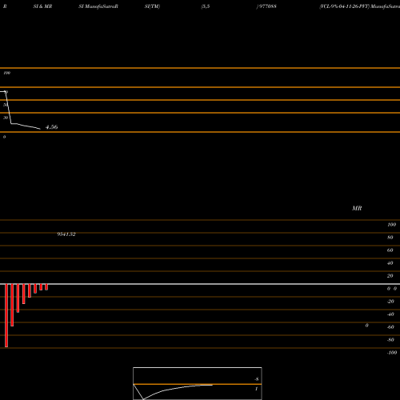Image resolution: width=400 pixels, height=400 pixels.
Task: Click the SI(TM) header label
Action: tap(152, 6)
